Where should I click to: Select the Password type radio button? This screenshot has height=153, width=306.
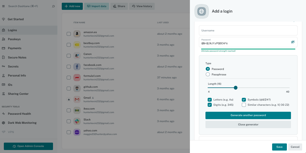pyautogui.click(x=208, y=69)
